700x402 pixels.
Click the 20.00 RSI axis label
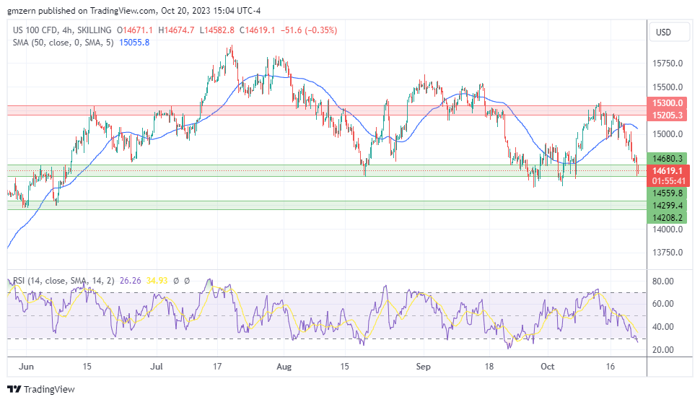click(x=663, y=350)
